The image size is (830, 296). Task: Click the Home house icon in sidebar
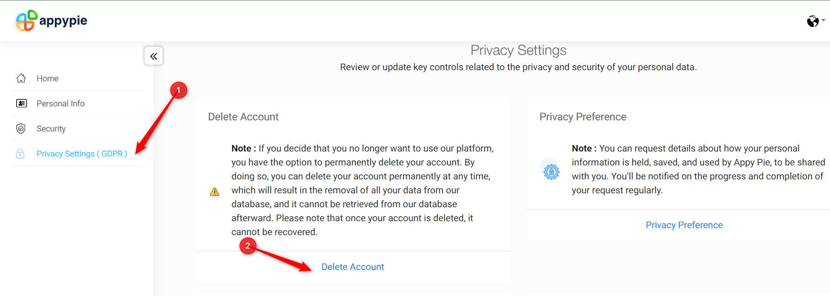pyautogui.click(x=21, y=78)
